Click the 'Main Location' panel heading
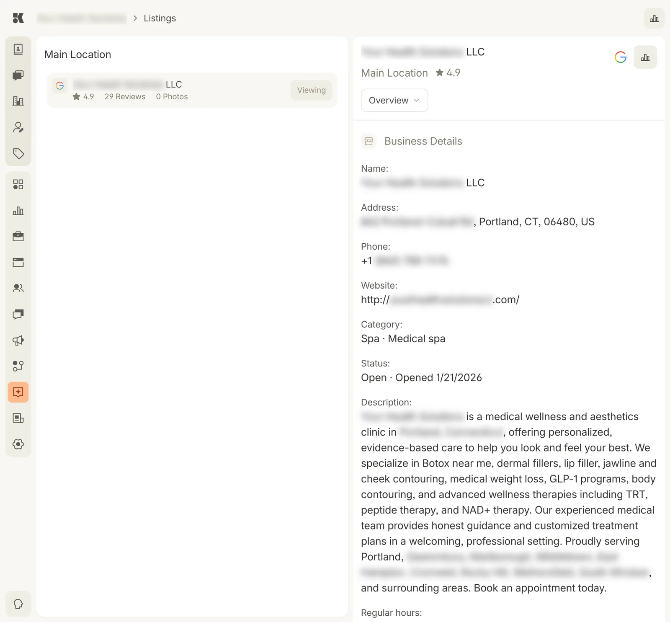Image resolution: width=670 pixels, height=622 pixels. [78, 54]
